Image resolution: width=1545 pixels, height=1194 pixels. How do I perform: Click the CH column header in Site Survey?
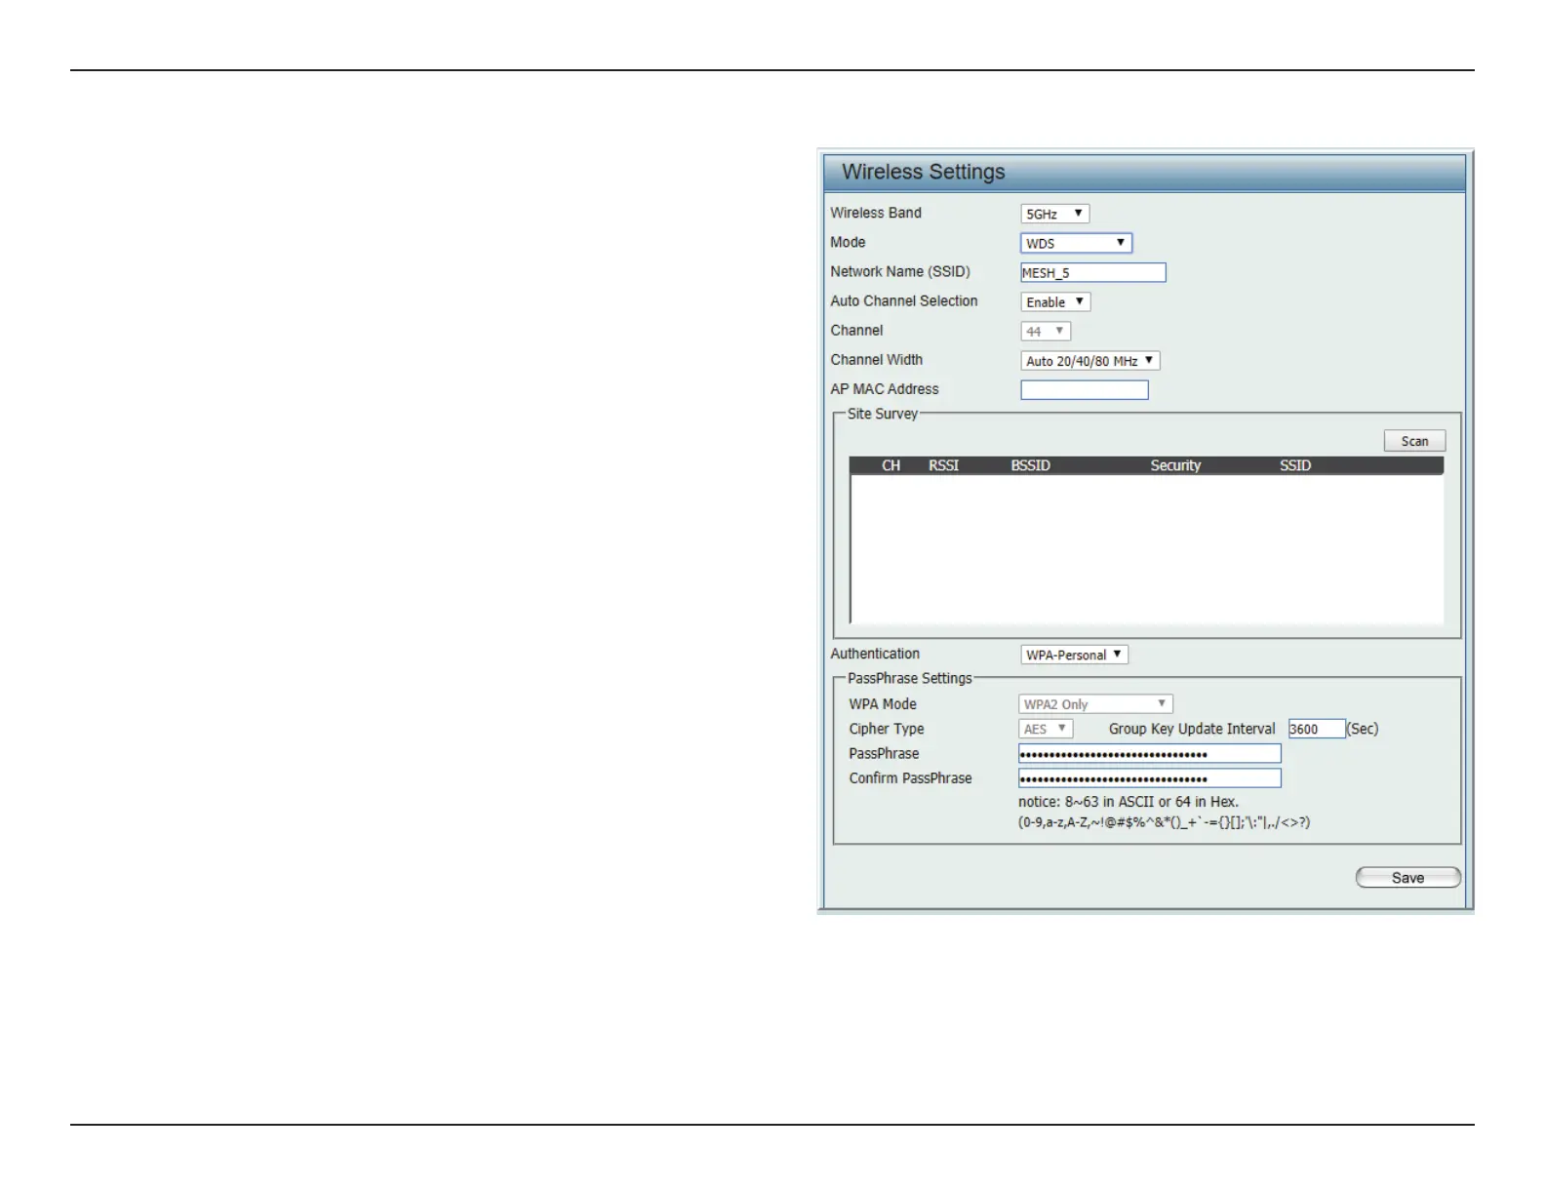[x=891, y=466]
